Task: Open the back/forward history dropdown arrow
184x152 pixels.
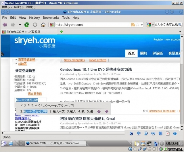Action: tap(20, 25)
